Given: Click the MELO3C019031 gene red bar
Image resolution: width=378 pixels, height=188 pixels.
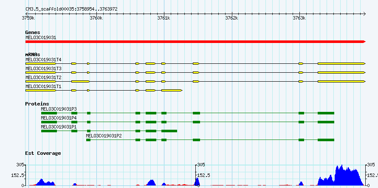Looking at the screenshot, I should pos(195,42).
